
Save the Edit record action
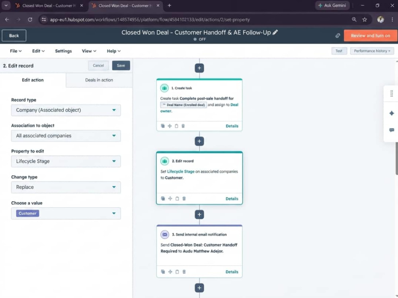(x=121, y=66)
